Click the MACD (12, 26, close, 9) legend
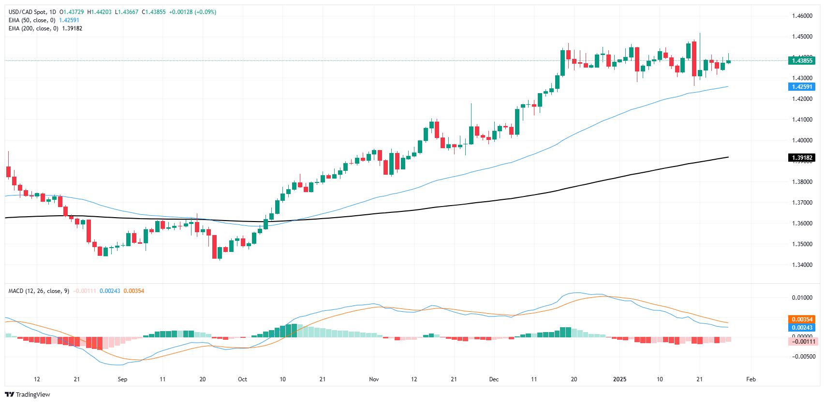 point(39,291)
